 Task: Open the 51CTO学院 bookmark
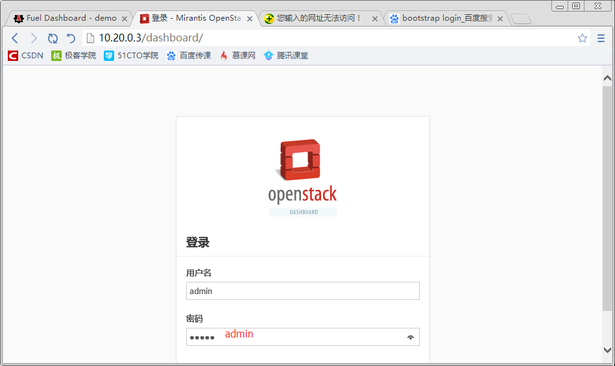tap(131, 56)
